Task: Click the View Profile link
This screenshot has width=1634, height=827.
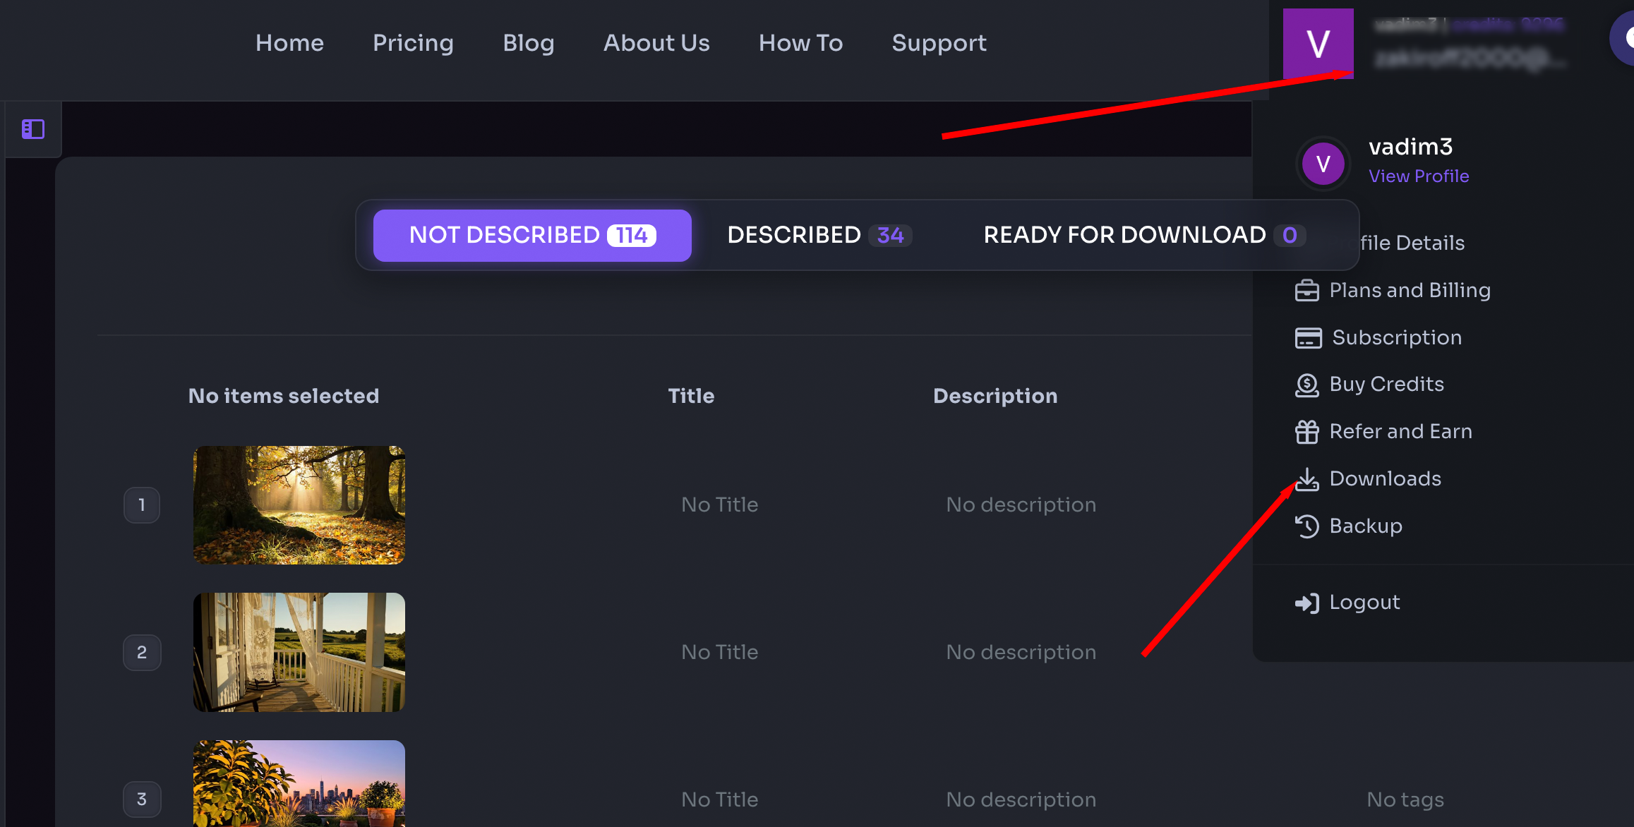Action: click(1419, 176)
